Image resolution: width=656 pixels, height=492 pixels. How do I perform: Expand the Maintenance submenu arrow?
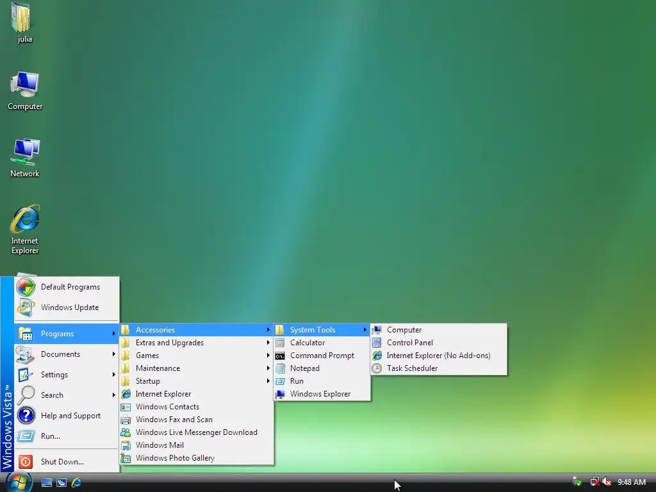pyautogui.click(x=268, y=368)
